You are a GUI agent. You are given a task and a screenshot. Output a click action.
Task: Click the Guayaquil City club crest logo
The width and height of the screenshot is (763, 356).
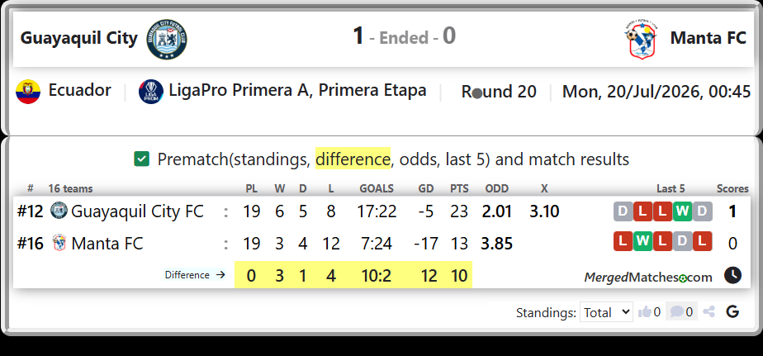(x=167, y=40)
